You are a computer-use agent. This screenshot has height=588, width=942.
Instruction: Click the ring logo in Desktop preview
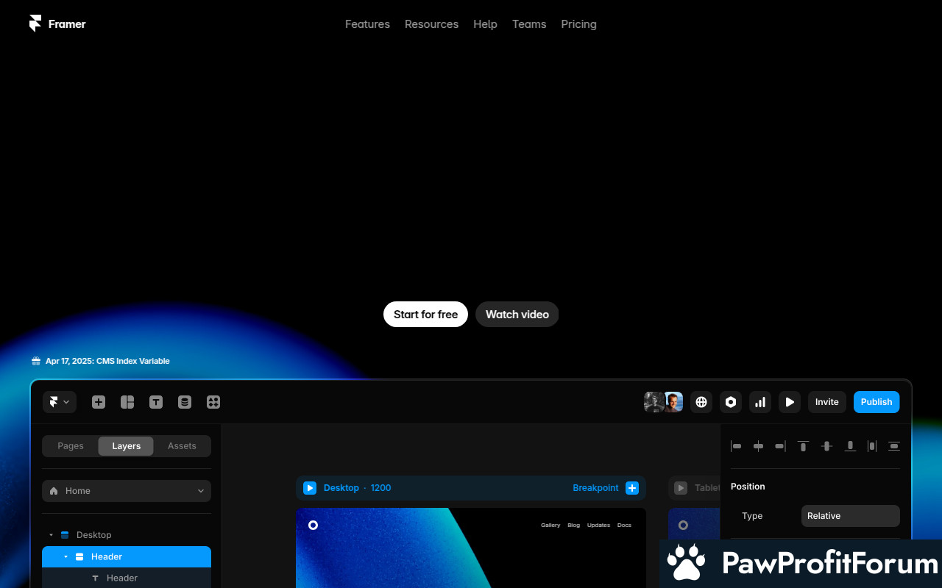coord(313,525)
